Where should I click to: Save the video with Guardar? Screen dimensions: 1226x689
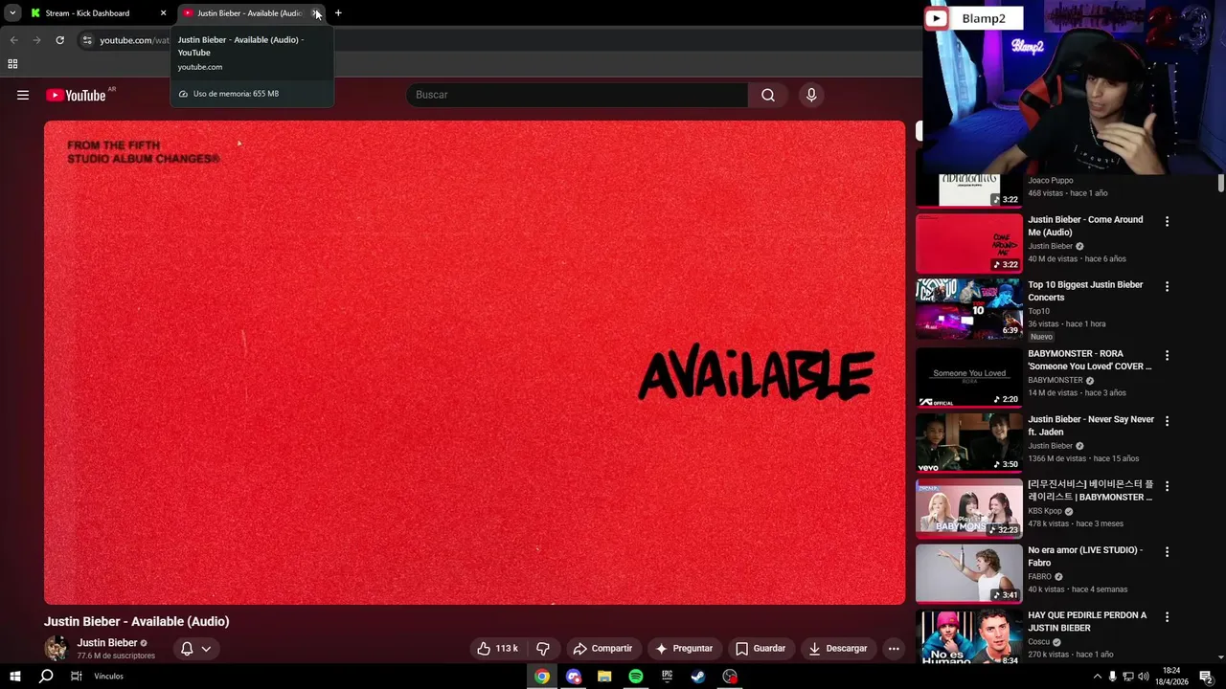tap(761, 648)
